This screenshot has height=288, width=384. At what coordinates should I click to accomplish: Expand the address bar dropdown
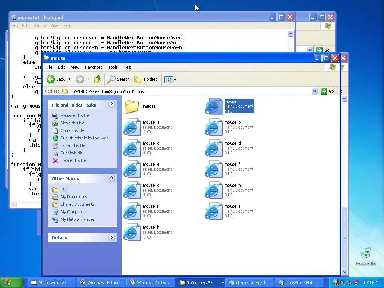(x=315, y=91)
